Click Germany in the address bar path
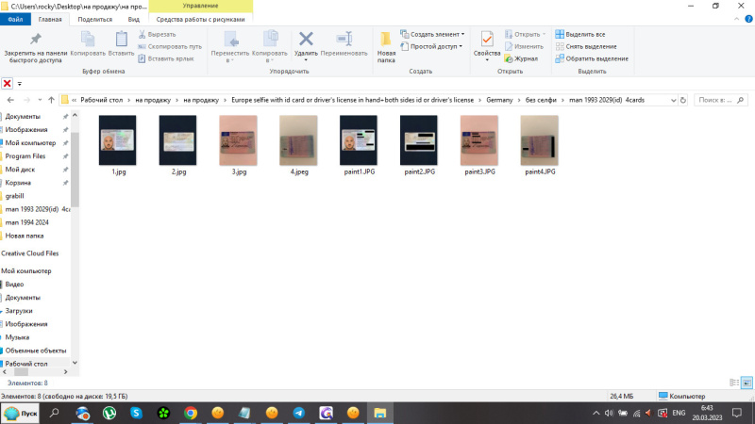Viewport: 755px width, 424px height. click(499, 100)
